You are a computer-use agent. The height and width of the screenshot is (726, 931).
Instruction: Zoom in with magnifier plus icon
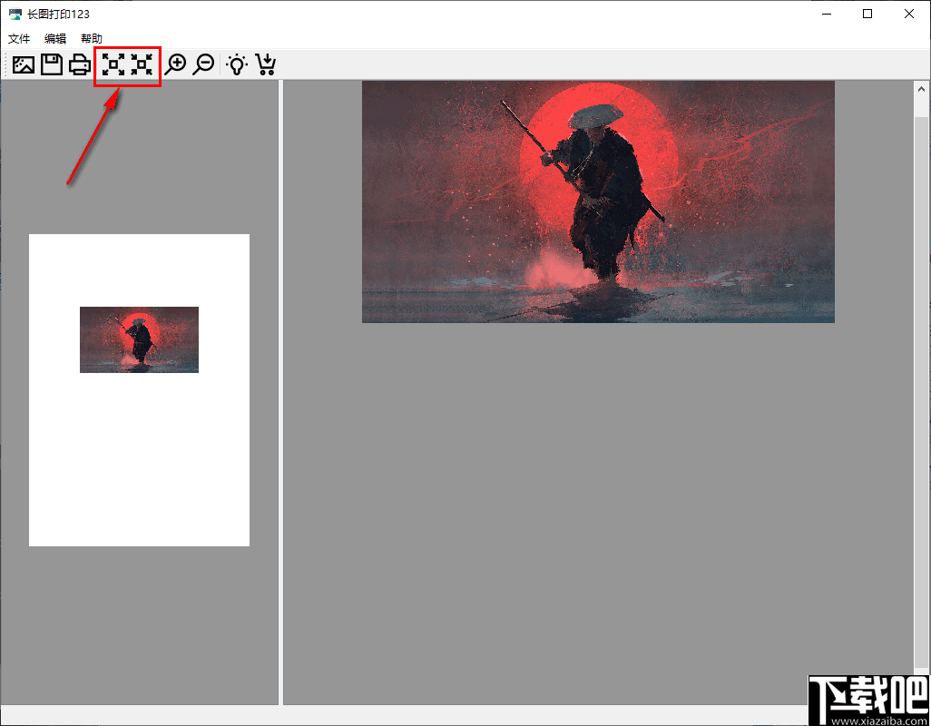[x=175, y=64]
